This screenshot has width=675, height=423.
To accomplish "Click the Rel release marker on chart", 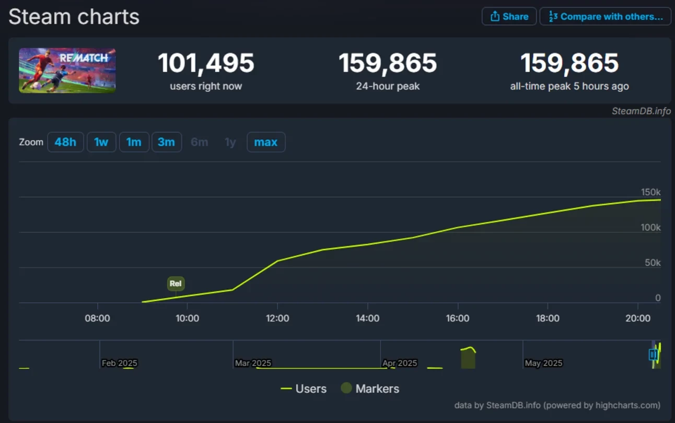I will pos(176,284).
